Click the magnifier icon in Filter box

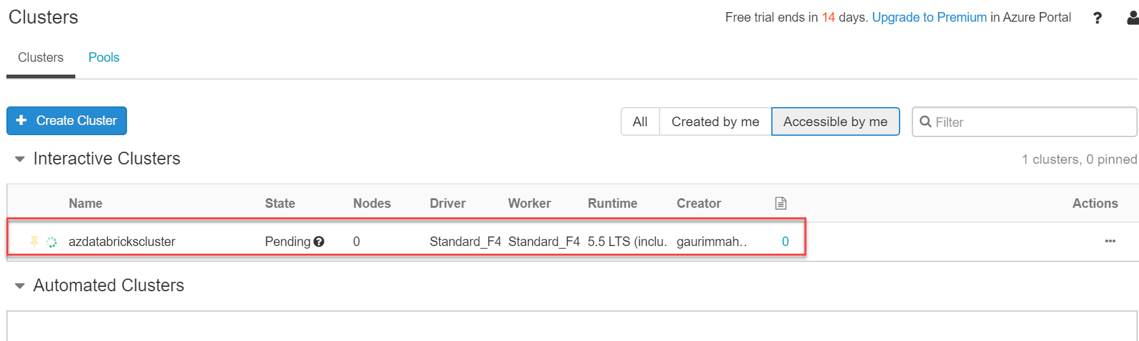[925, 121]
